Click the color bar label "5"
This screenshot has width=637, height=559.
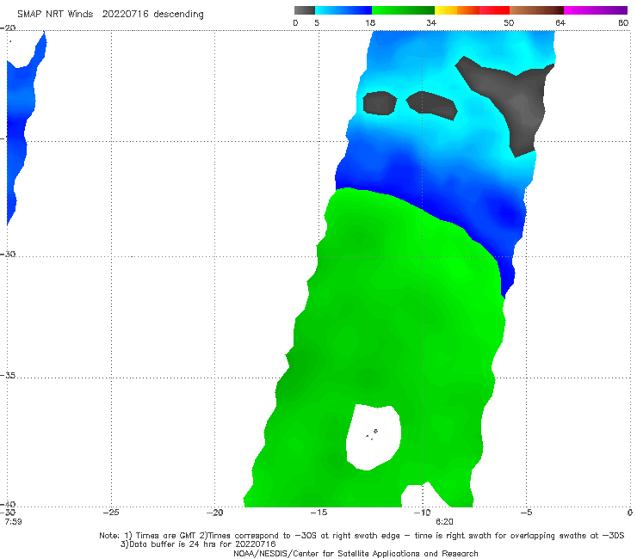click(317, 22)
